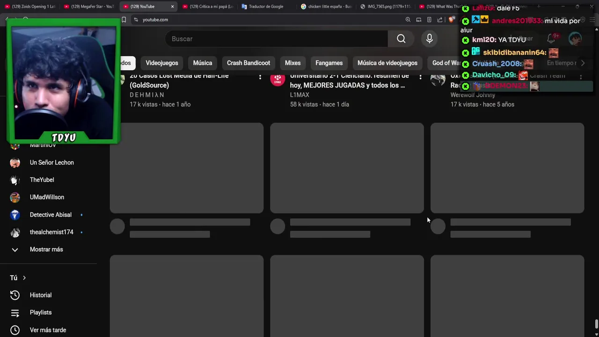Click the Werewolf Johnny channel name

point(473,95)
